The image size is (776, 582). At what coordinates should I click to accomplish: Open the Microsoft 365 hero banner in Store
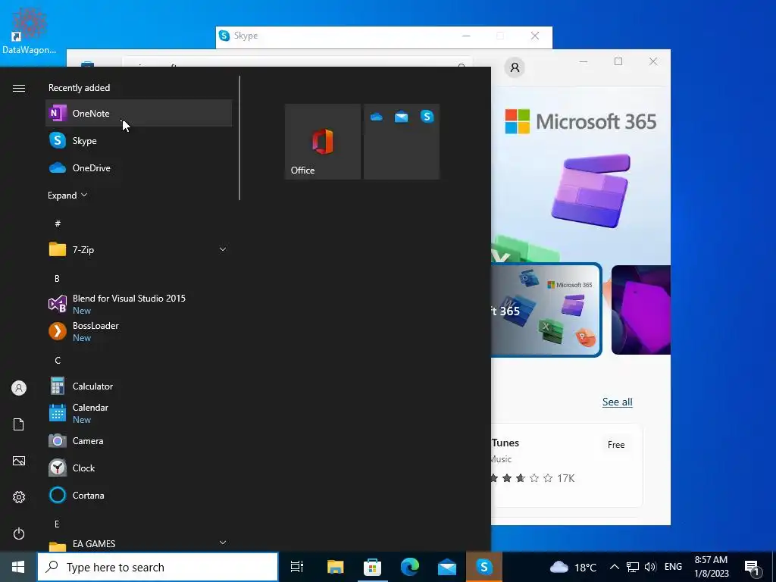coord(581,176)
